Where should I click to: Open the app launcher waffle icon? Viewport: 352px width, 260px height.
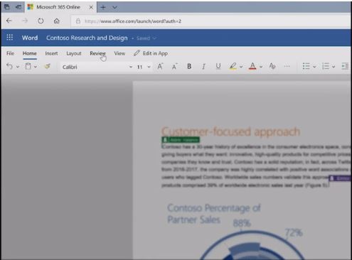[10, 38]
